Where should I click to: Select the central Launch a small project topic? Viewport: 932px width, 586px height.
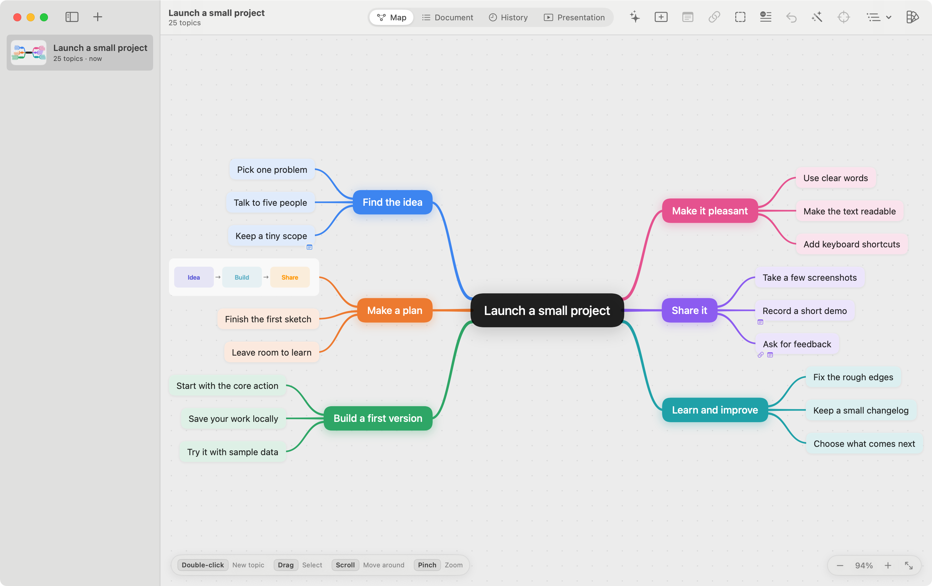tap(547, 310)
